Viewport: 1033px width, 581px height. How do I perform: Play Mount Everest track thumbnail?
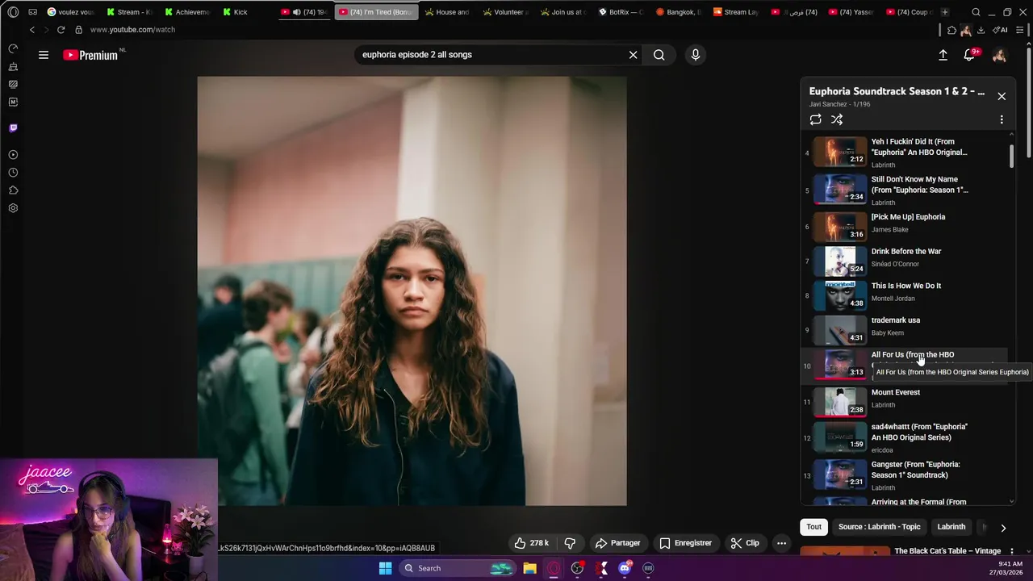840,401
